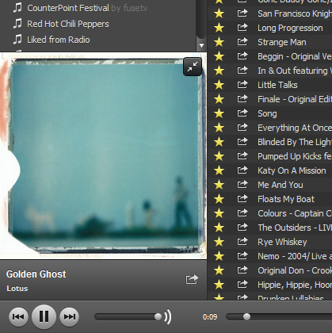Open Red Hot Chili Peppers playlist
332x333 pixels.
(68, 24)
